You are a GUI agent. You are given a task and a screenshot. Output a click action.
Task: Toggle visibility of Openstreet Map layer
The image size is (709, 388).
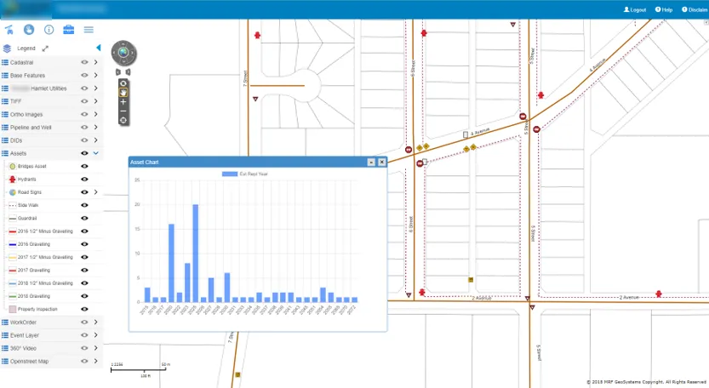(x=84, y=362)
